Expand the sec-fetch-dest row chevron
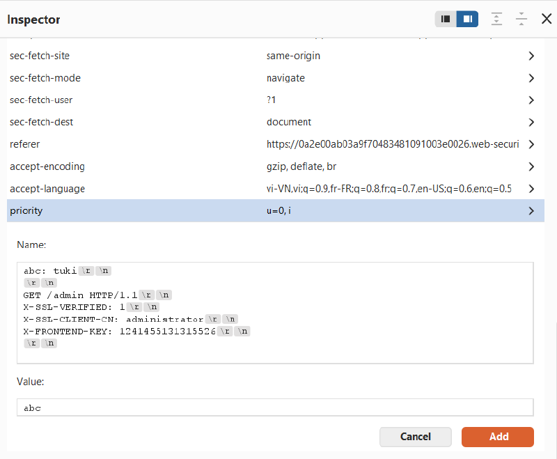The image size is (557, 459). point(531,122)
